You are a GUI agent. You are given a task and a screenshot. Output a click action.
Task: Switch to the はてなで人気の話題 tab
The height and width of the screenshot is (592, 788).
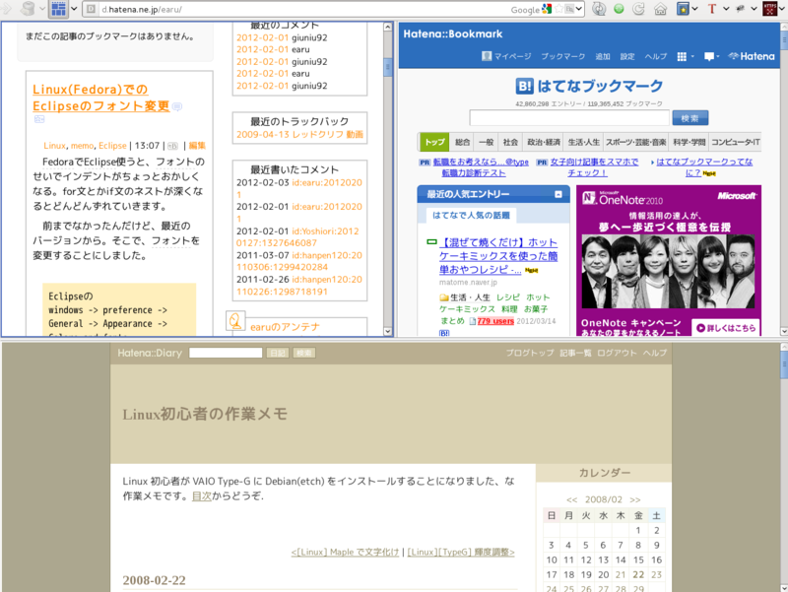coord(471,215)
